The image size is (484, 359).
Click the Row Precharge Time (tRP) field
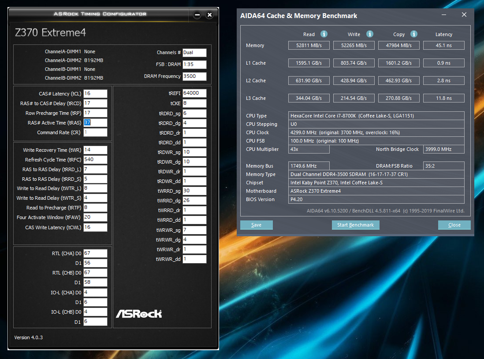pyautogui.click(x=95, y=113)
